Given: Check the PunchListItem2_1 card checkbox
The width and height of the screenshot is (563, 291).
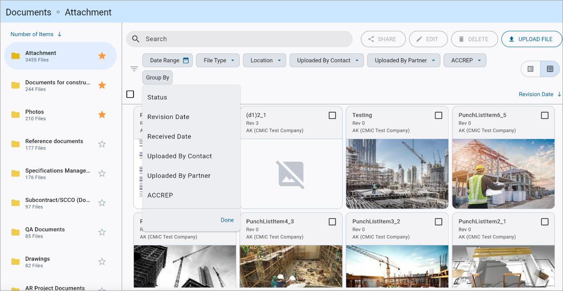Looking at the screenshot, I should click(545, 222).
